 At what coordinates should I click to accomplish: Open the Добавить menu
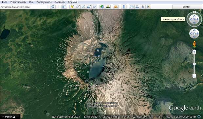click(60, 2)
